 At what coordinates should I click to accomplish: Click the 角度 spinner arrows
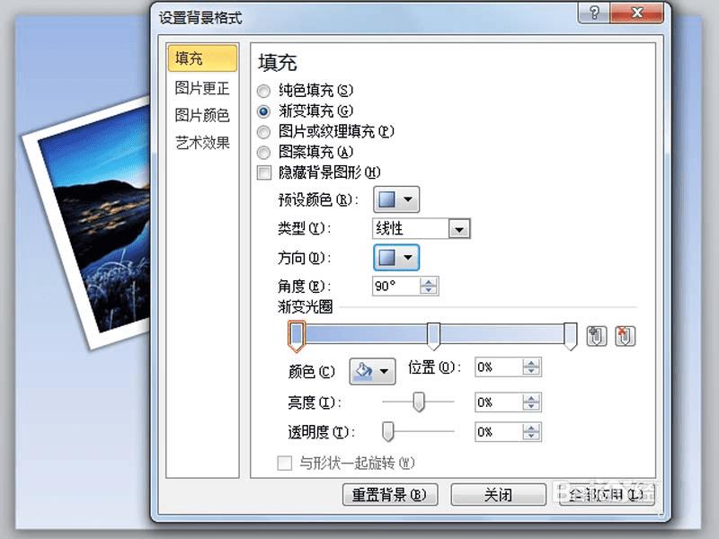(x=429, y=286)
